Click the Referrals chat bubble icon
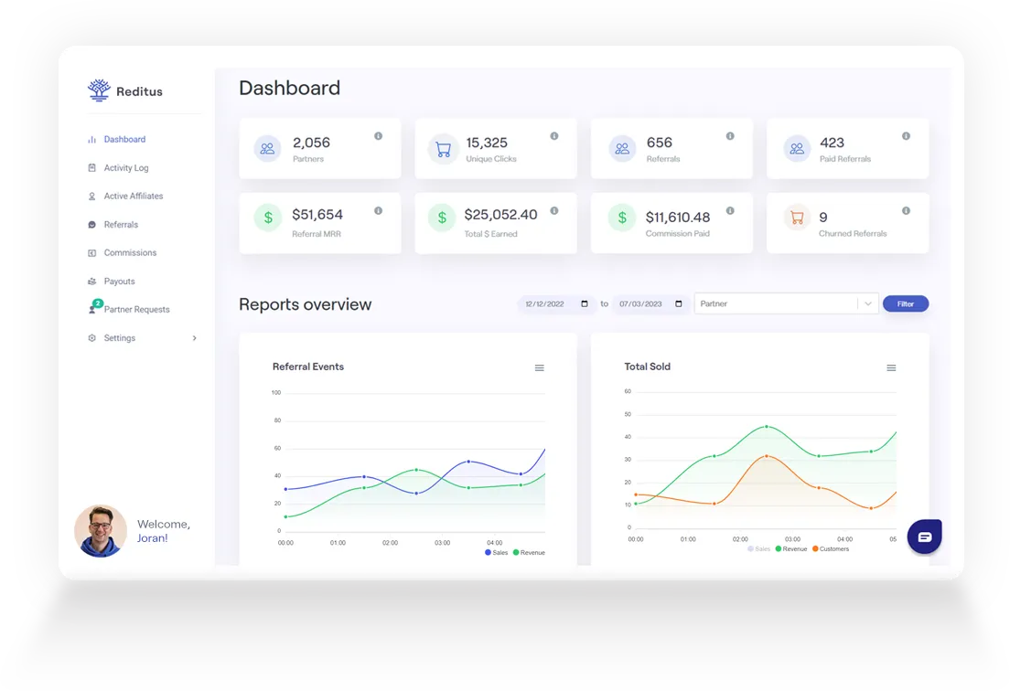The width and height of the screenshot is (1010, 691). click(91, 225)
